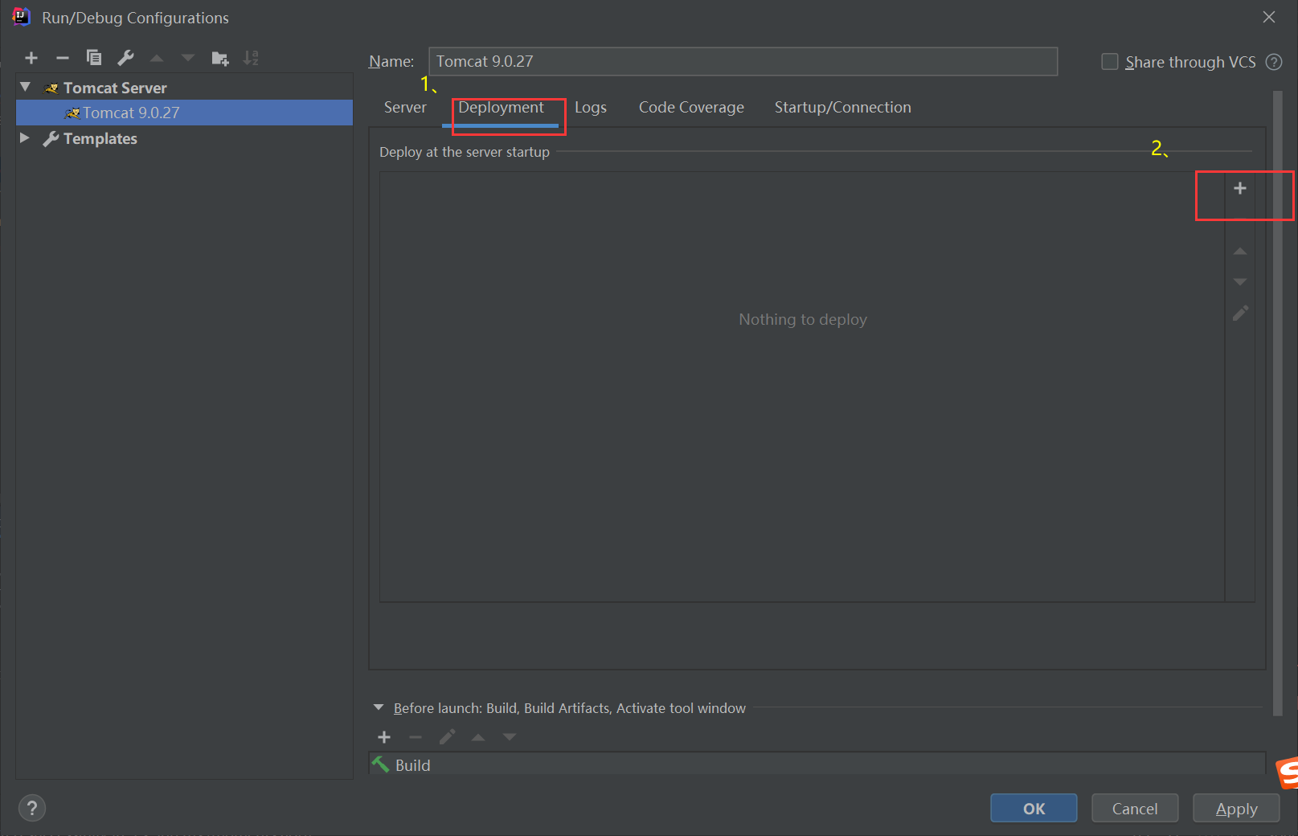Apply the configuration changes

click(1236, 808)
